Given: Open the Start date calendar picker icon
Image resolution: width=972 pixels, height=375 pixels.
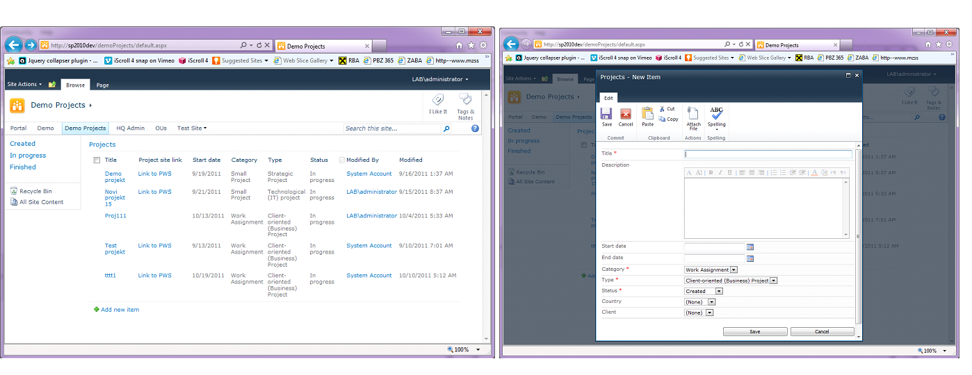Looking at the screenshot, I should pos(750,247).
